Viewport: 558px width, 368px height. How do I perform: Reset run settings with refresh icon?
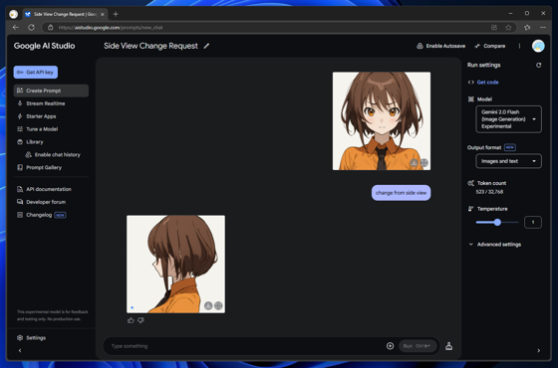tap(538, 65)
